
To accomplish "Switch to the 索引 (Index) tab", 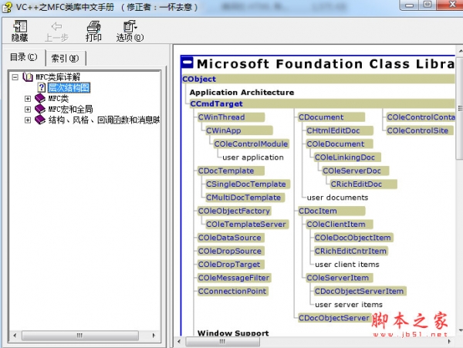I will tap(66, 59).
